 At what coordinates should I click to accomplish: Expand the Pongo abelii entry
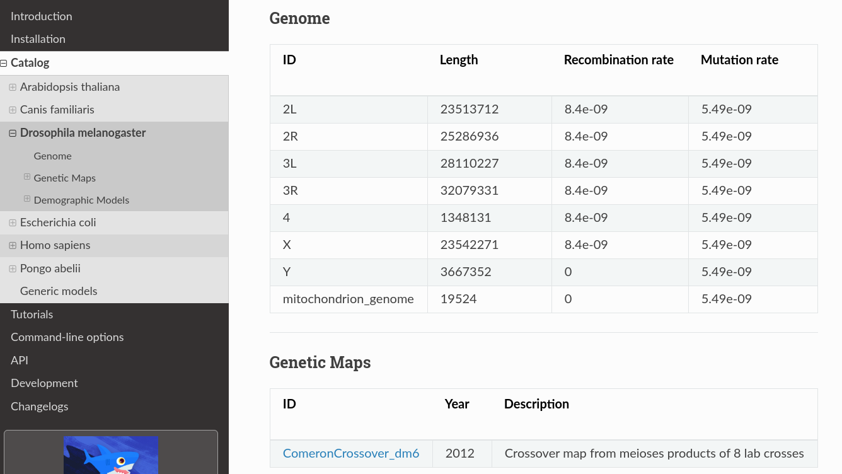(x=11, y=269)
